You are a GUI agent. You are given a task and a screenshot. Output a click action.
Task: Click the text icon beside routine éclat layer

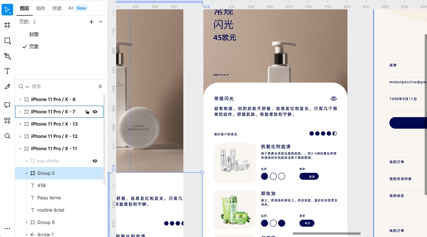click(x=33, y=210)
